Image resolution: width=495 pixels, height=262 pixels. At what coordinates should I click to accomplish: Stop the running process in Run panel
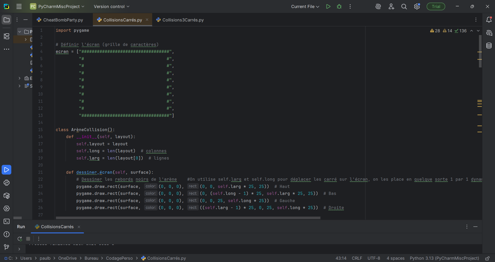tap(28, 239)
